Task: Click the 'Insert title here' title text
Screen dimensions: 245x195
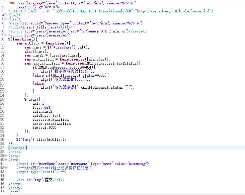Action: pyautogui.click(x=39, y=27)
